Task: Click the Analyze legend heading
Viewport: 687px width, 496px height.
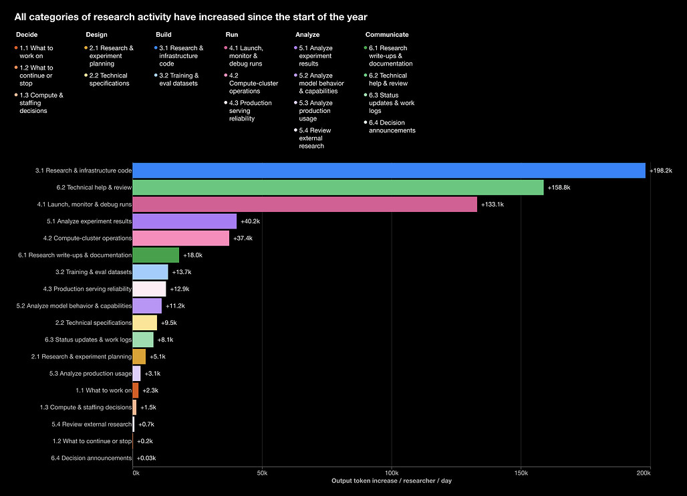Action: click(x=307, y=35)
